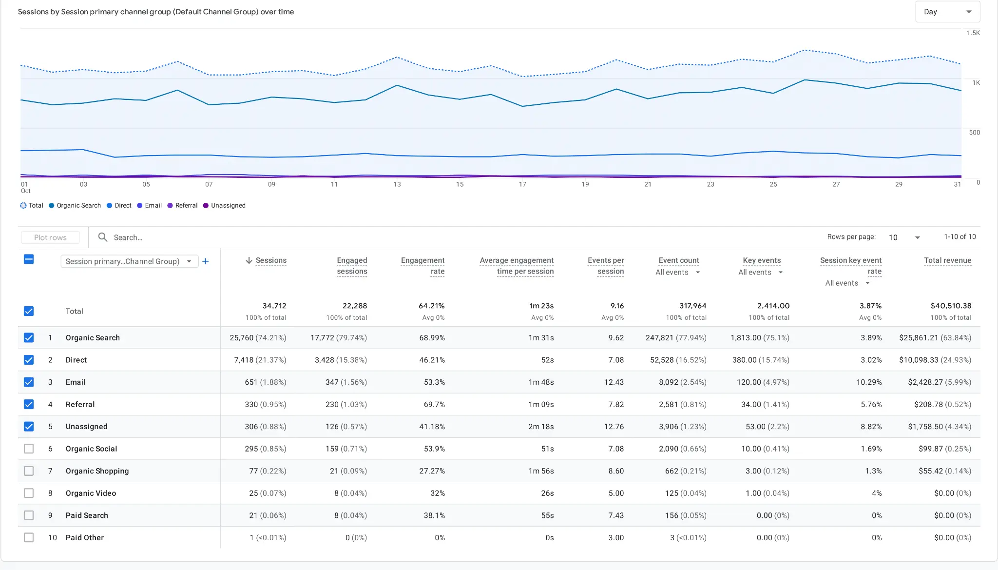The height and width of the screenshot is (570, 998).
Task: Click the Organic Search row label
Action: [x=93, y=337]
